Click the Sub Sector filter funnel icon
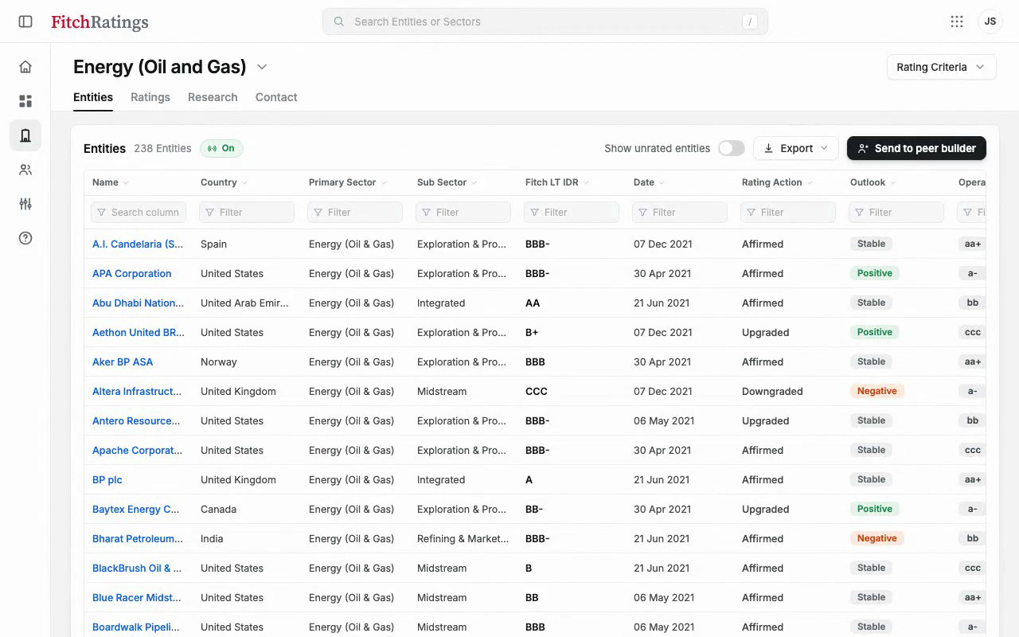Viewport: 1019px width, 637px height. (426, 213)
